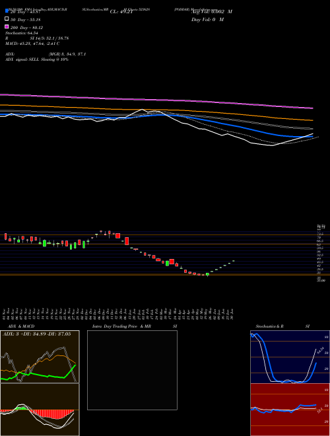
Task: Click the magenta 200-day moving average line
Action: click(x=156, y=100)
